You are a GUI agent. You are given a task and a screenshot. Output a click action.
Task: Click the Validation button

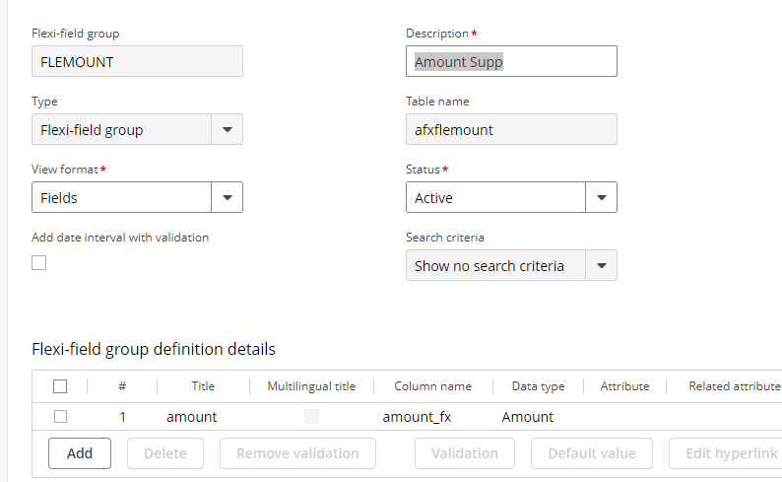pyautogui.click(x=465, y=453)
